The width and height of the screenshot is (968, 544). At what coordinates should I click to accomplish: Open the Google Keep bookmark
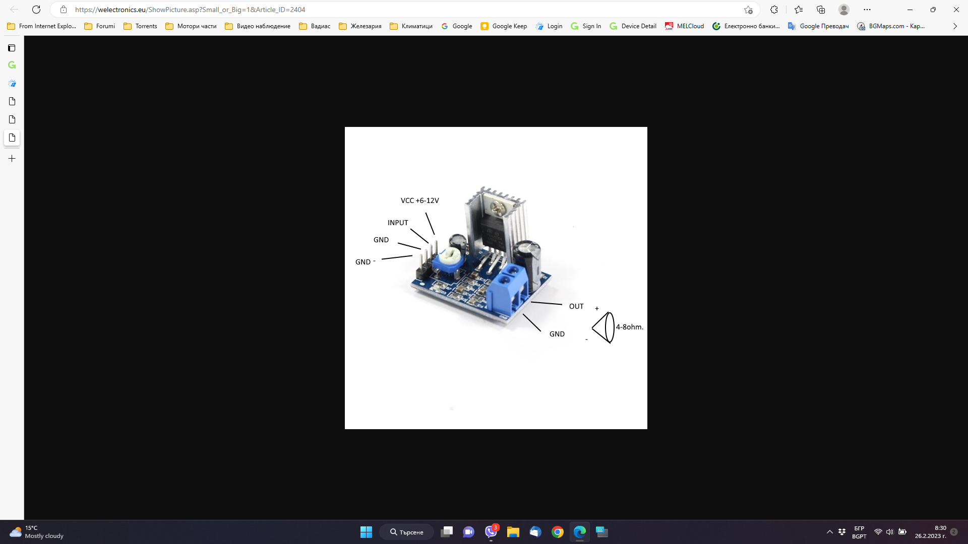click(503, 26)
